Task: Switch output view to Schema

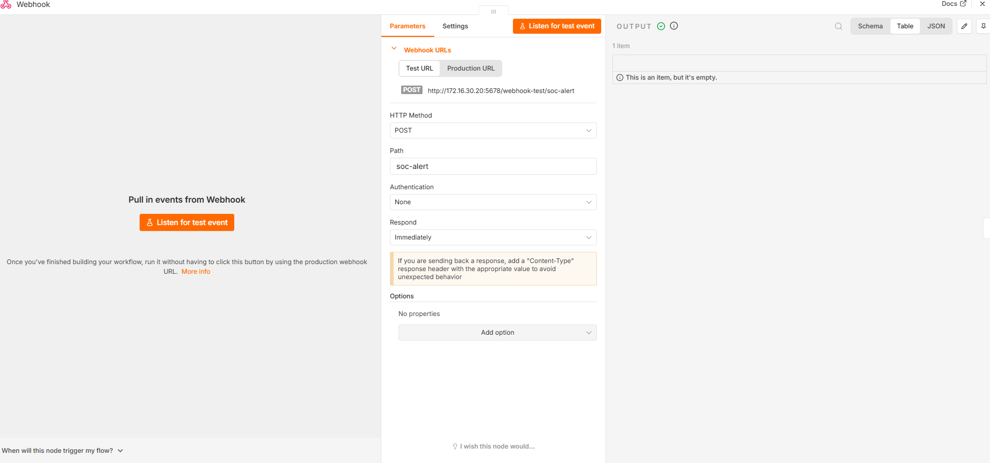Action: [x=870, y=26]
